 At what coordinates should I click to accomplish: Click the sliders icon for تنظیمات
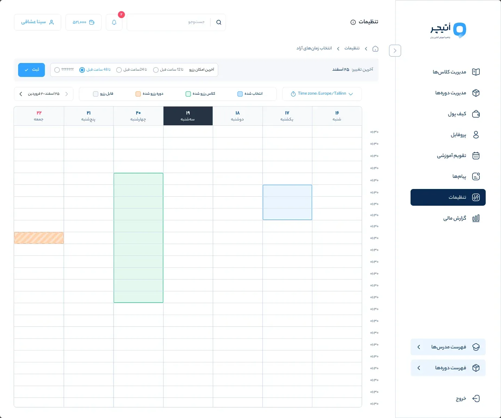(x=476, y=197)
